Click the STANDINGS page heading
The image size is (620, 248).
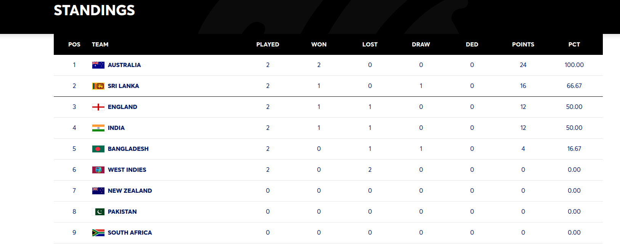pos(94,10)
